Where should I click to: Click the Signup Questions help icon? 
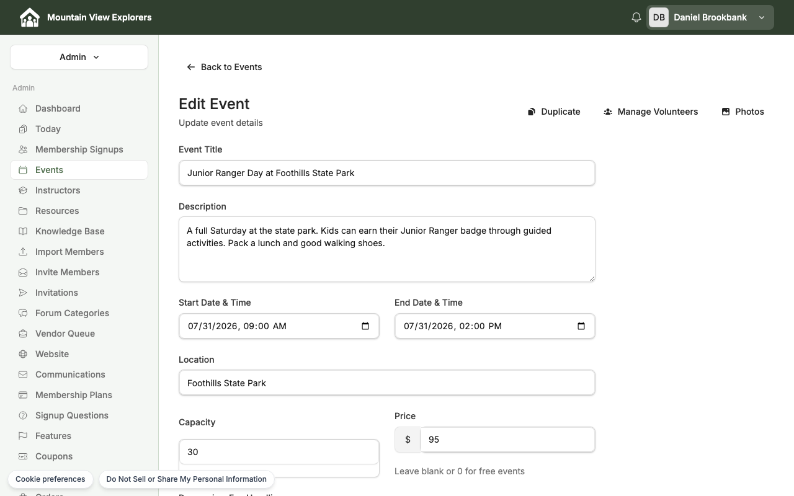coord(23,415)
